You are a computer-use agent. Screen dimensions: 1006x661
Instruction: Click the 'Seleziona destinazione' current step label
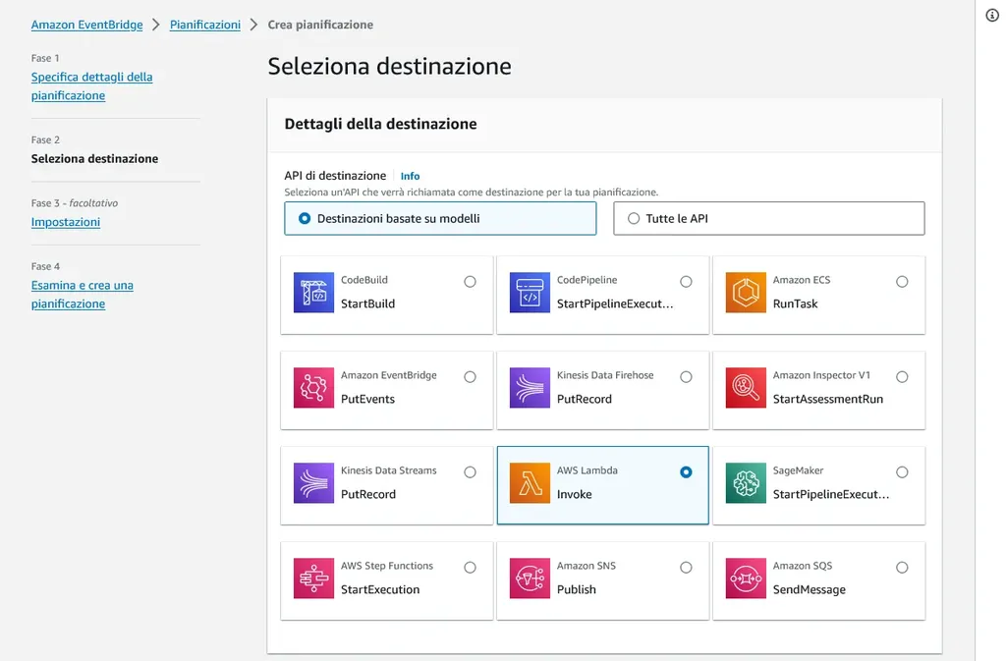coord(95,158)
